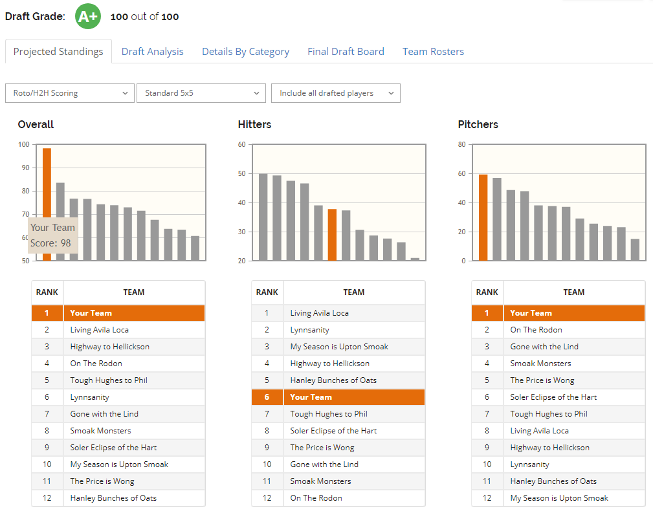Image resolution: width=653 pixels, height=513 pixels.
Task: Select the Projected Standings tab
Action: [58, 52]
